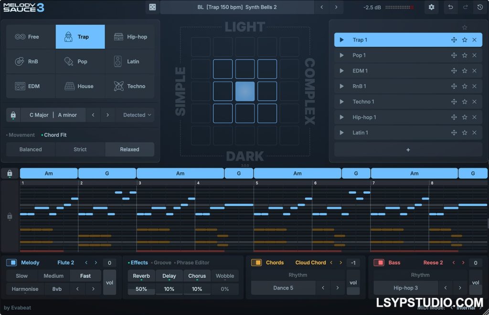Select next melody instrument after Flute 2
489x315 pixels.
(96, 262)
